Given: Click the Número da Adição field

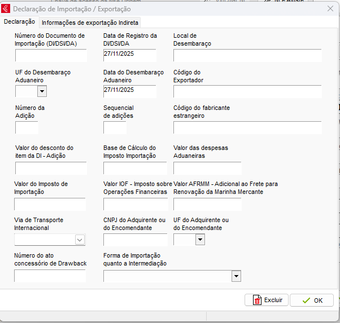Looking at the screenshot, I should pos(27,127).
